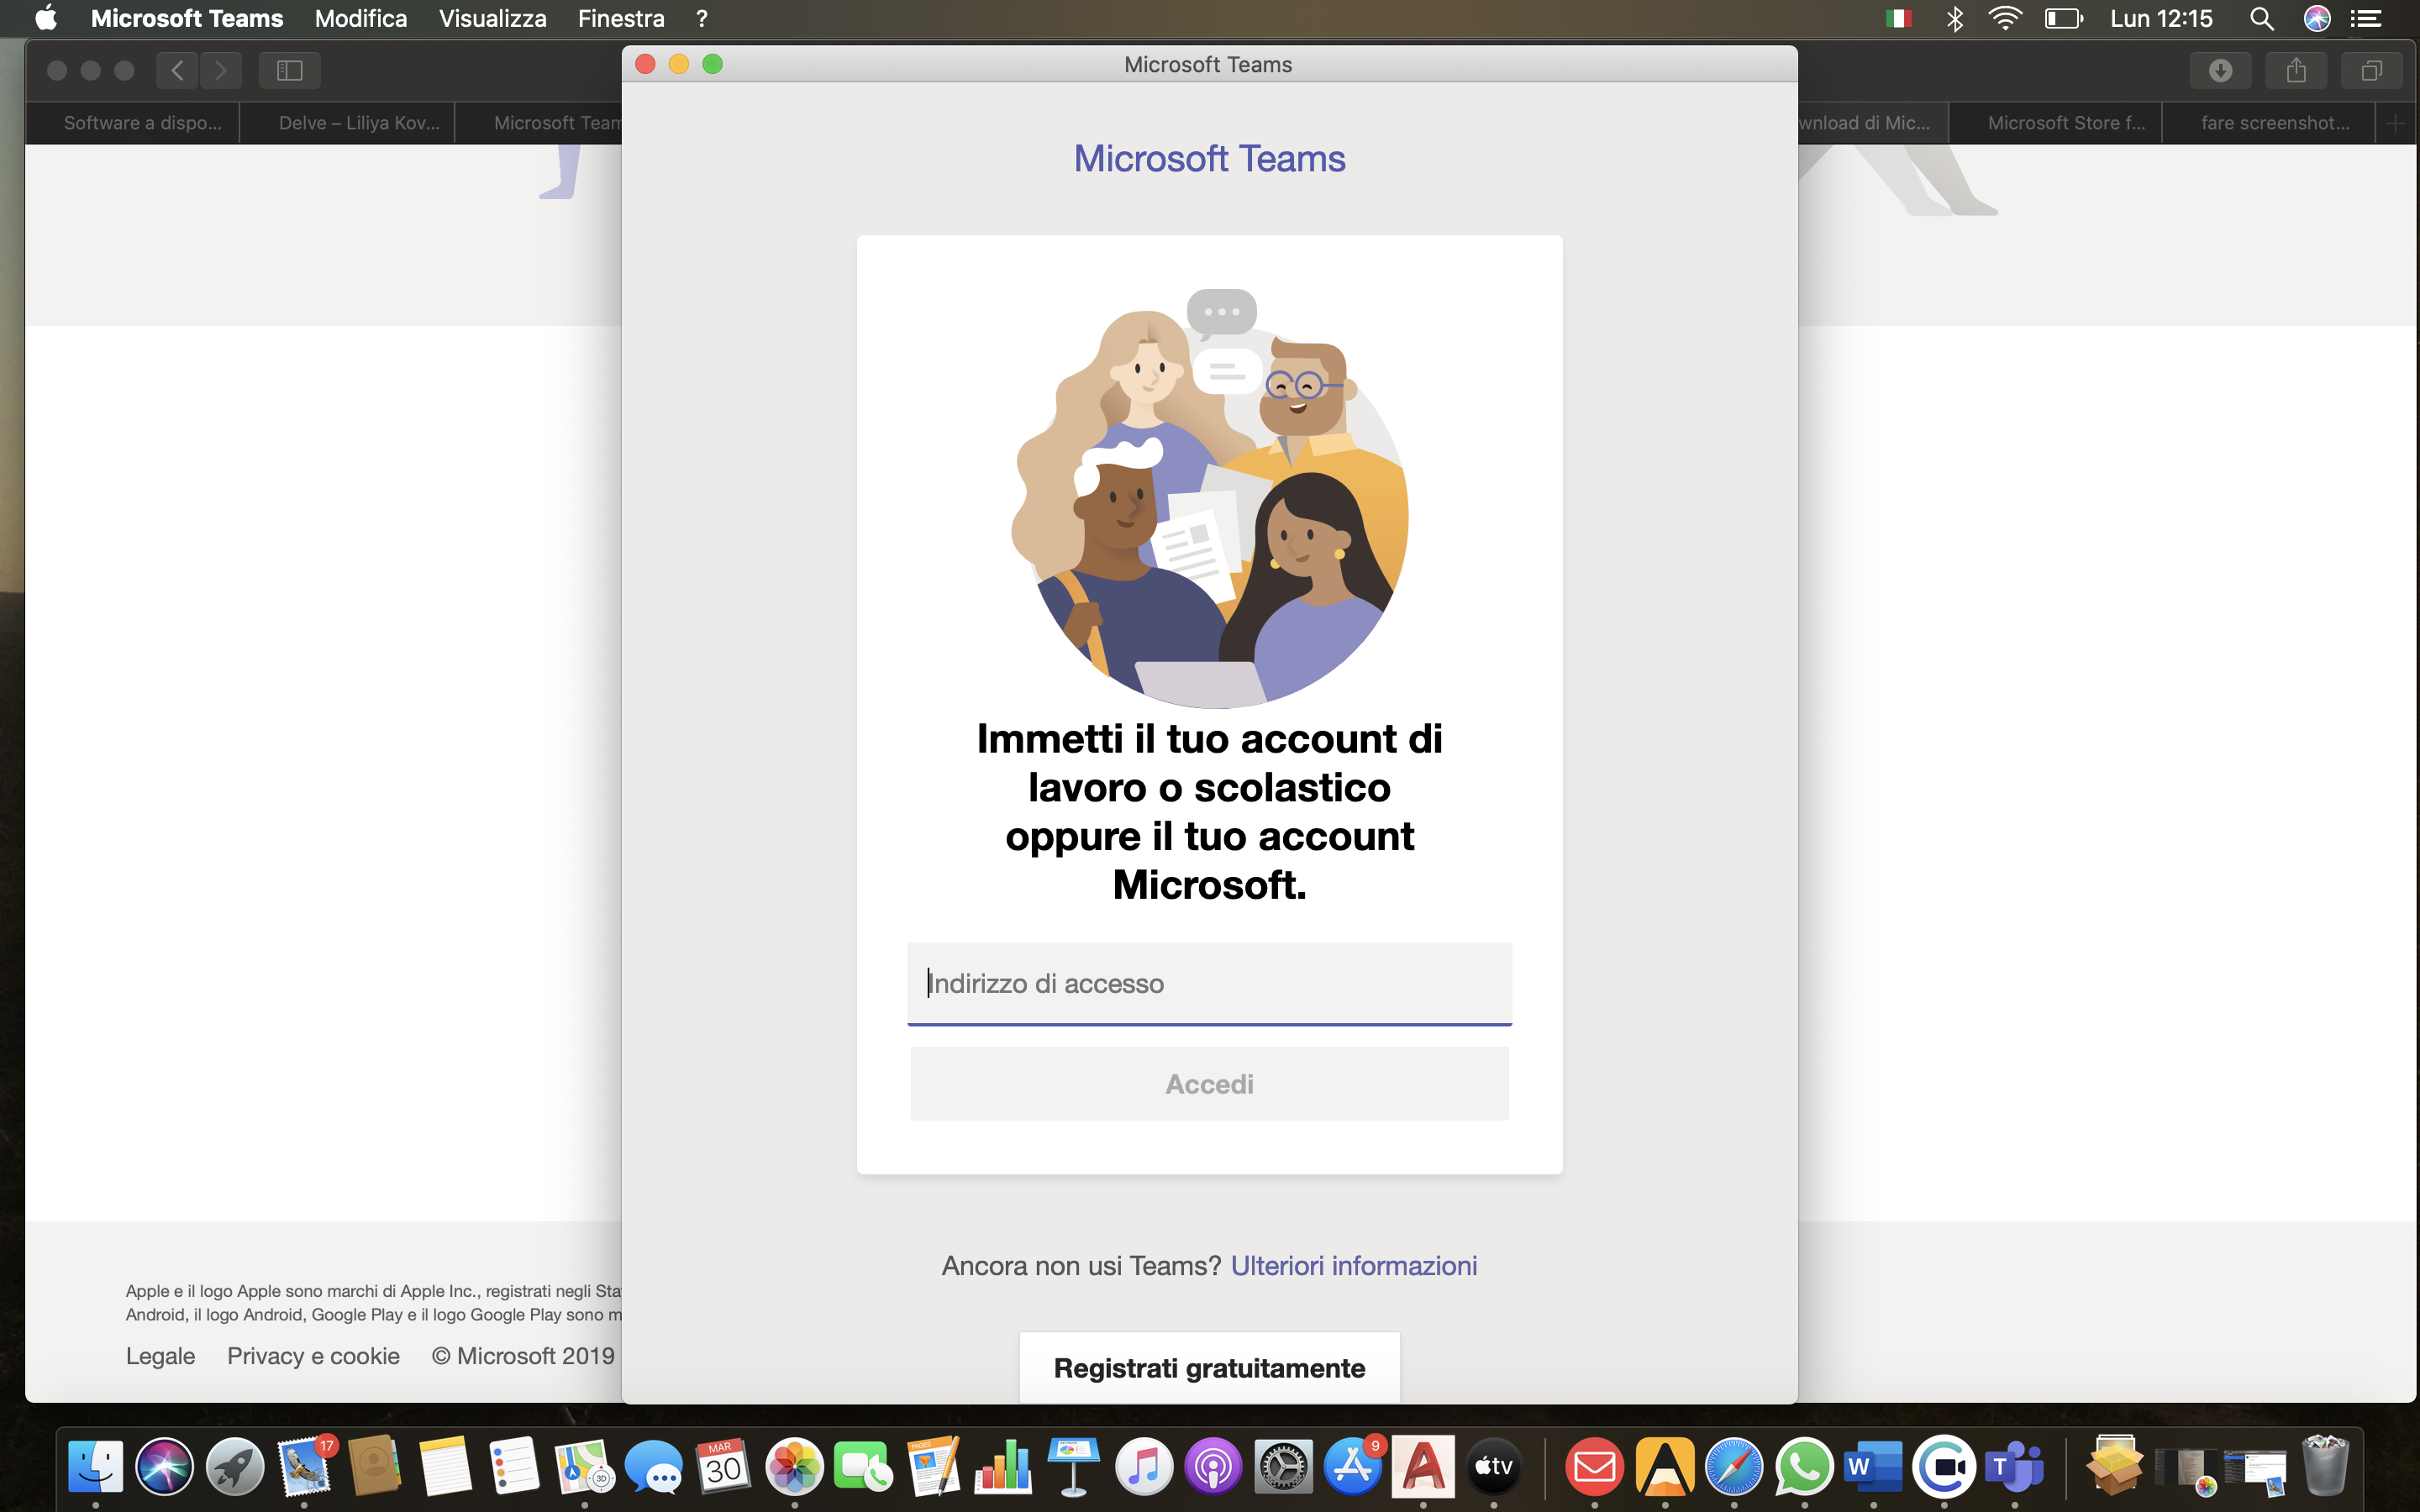This screenshot has width=2420, height=1512.
Task: Open Microsoft Word from the Dock
Action: click(1873, 1466)
